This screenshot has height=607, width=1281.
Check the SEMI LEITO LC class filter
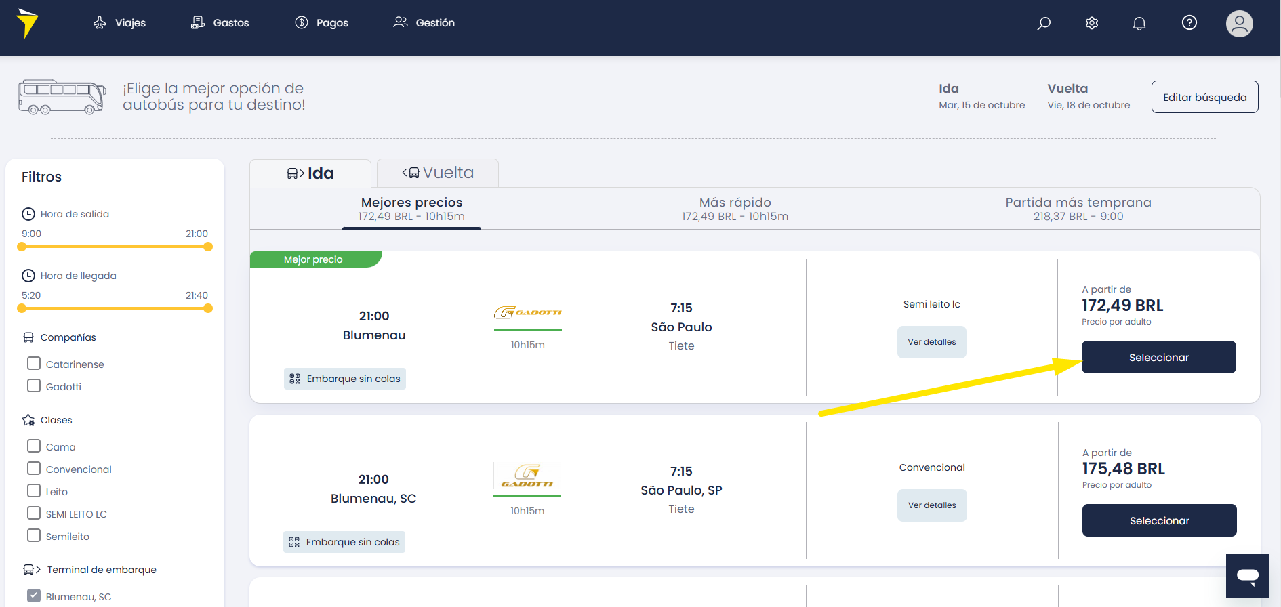[x=34, y=513]
